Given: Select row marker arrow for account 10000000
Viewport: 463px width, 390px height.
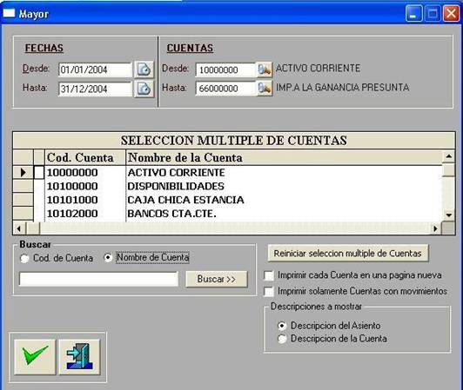Looking at the screenshot, I should tap(23, 173).
